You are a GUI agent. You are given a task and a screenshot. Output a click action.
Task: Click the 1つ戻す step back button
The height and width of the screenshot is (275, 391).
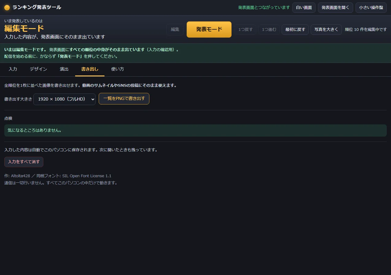coord(246,30)
